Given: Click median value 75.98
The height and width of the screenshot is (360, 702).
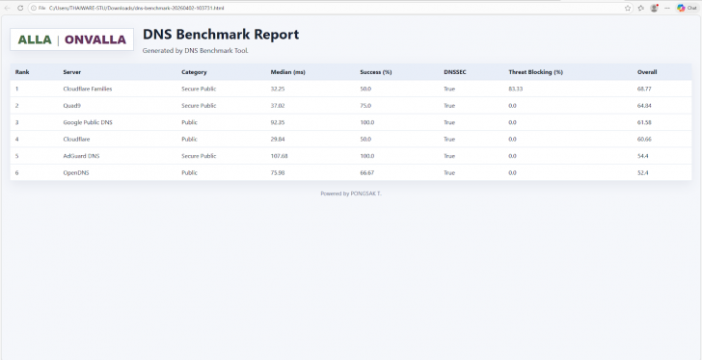Looking at the screenshot, I should point(278,173).
